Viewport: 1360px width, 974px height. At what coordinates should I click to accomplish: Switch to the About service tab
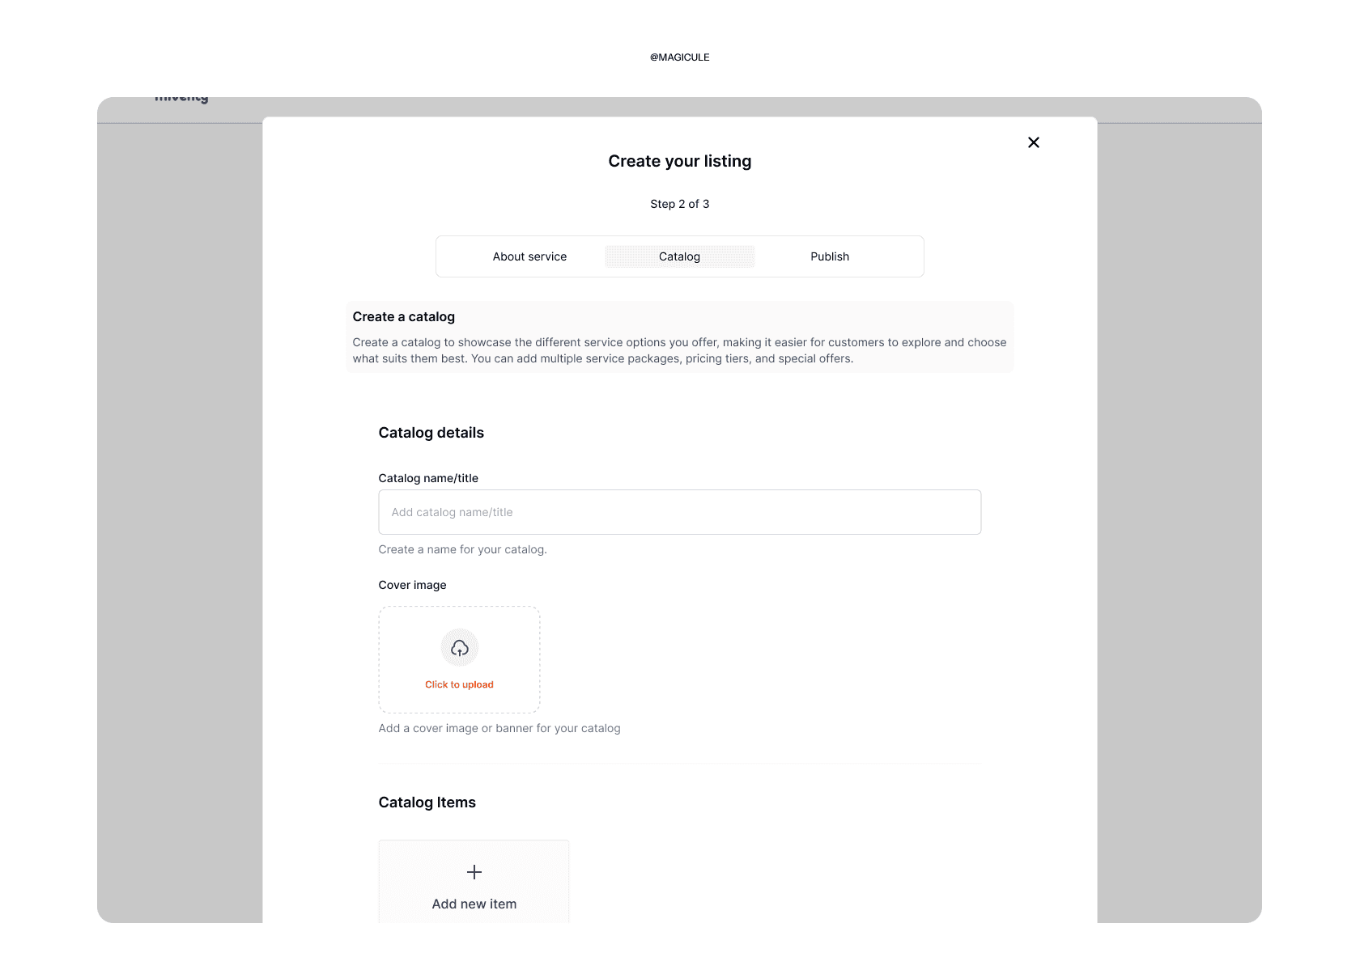tap(529, 256)
